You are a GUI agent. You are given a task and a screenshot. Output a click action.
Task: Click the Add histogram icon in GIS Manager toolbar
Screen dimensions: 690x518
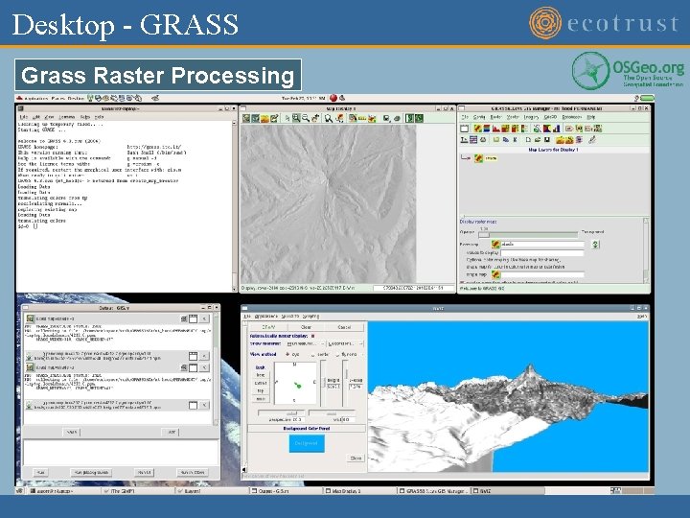point(496,129)
